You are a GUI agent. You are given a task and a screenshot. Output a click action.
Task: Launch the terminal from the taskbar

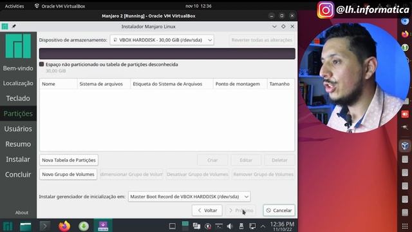click(45, 226)
